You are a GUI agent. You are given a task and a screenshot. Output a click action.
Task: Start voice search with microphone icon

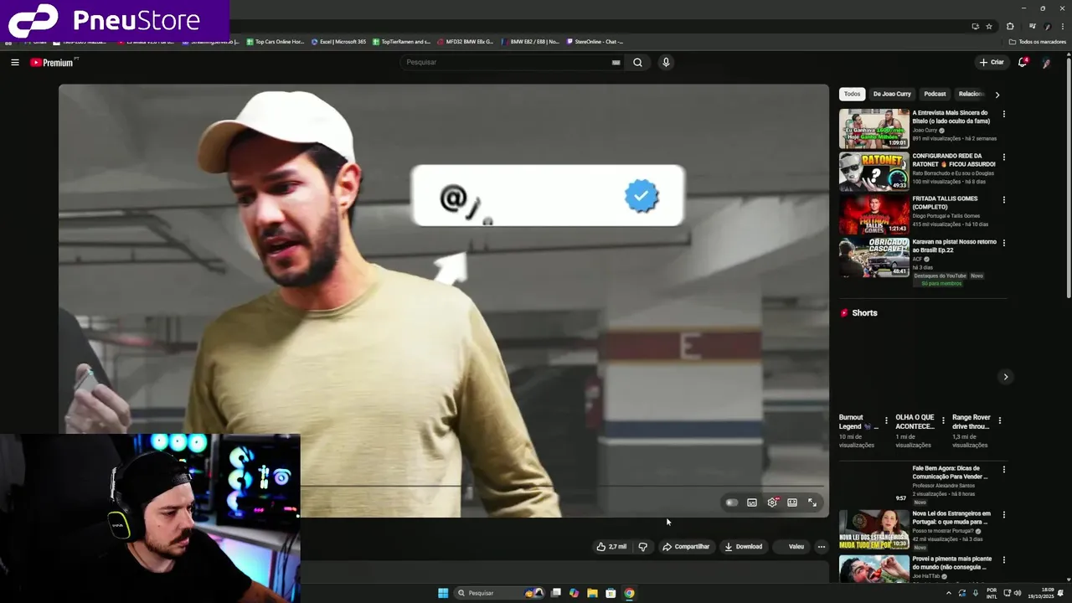point(666,62)
